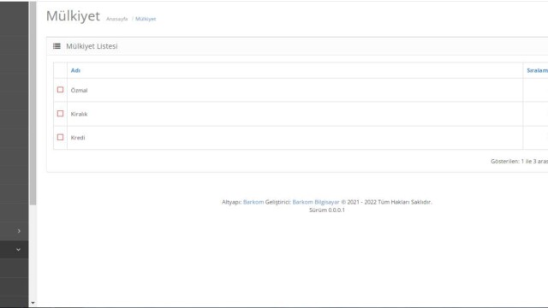Screen dimensions: 548x308
Task: Select the Özmal name cell
Action: [295, 90]
